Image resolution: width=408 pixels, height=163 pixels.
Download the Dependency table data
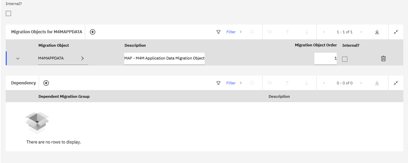point(377,83)
